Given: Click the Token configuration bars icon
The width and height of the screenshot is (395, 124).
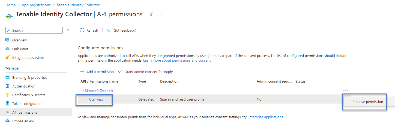Looking at the screenshot, I should [x=7, y=104].
